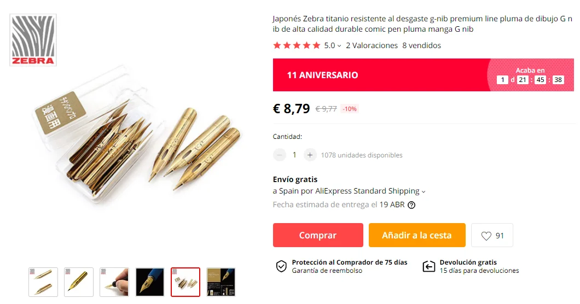Select the single gold nib thumbnail
The width and height of the screenshot is (580, 304).
pos(79,282)
